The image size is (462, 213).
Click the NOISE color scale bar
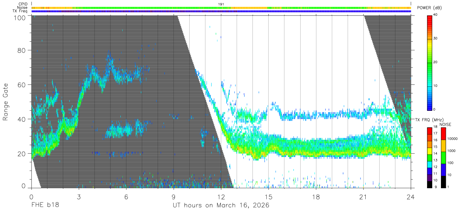[443, 157]
